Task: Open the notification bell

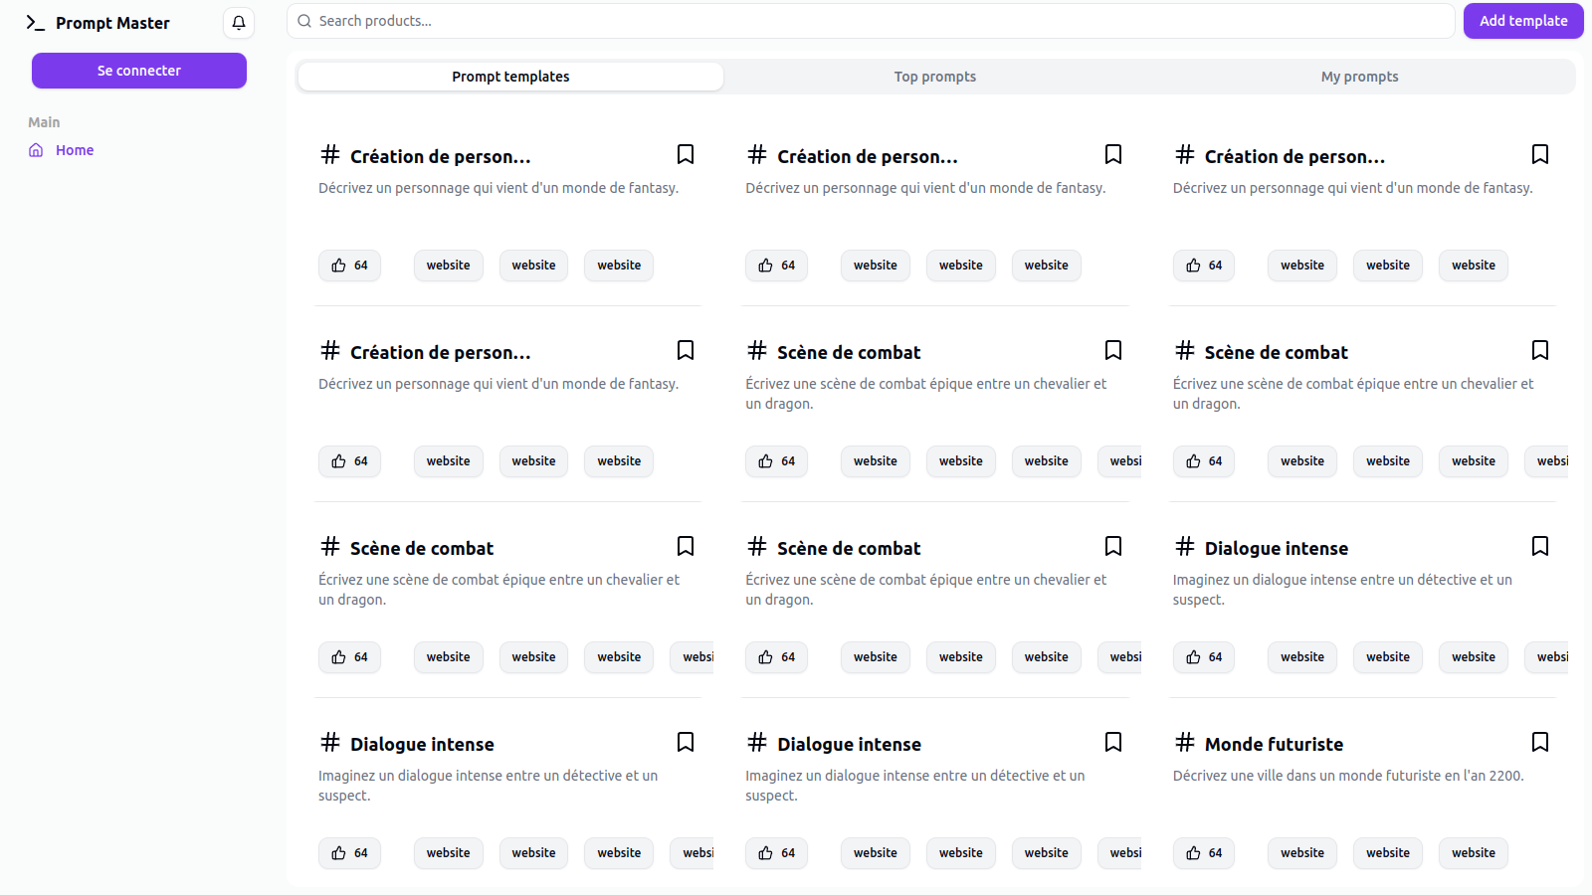Action: pos(238,22)
